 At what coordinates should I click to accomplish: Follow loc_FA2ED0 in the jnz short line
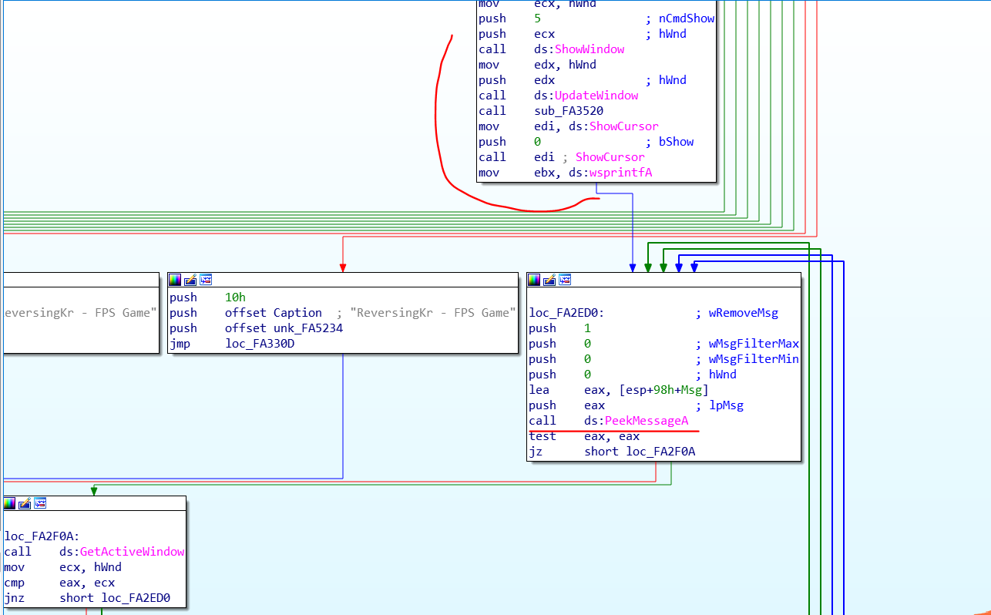[x=136, y=598]
